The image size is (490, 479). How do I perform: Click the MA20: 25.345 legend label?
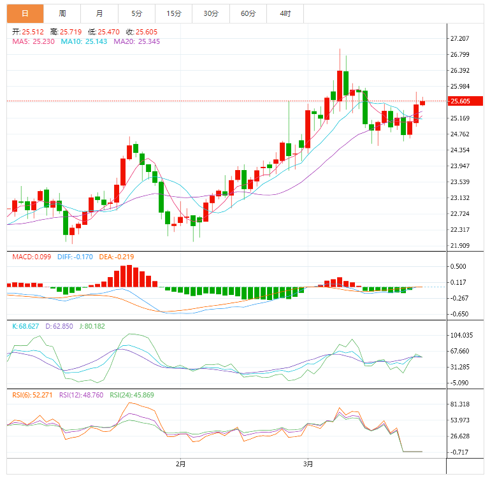(x=136, y=41)
